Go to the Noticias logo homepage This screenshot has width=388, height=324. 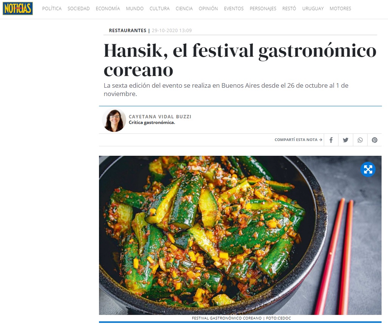[x=18, y=8]
